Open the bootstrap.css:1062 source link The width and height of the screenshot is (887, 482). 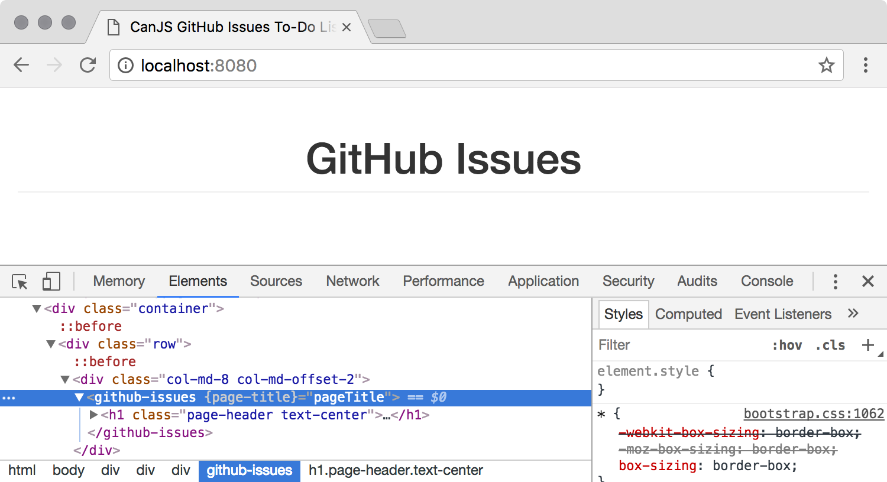click(x=814, y=413)
